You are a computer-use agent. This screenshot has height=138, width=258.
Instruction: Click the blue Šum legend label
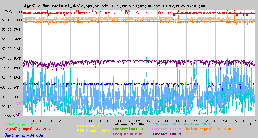(x=24, y=135)
